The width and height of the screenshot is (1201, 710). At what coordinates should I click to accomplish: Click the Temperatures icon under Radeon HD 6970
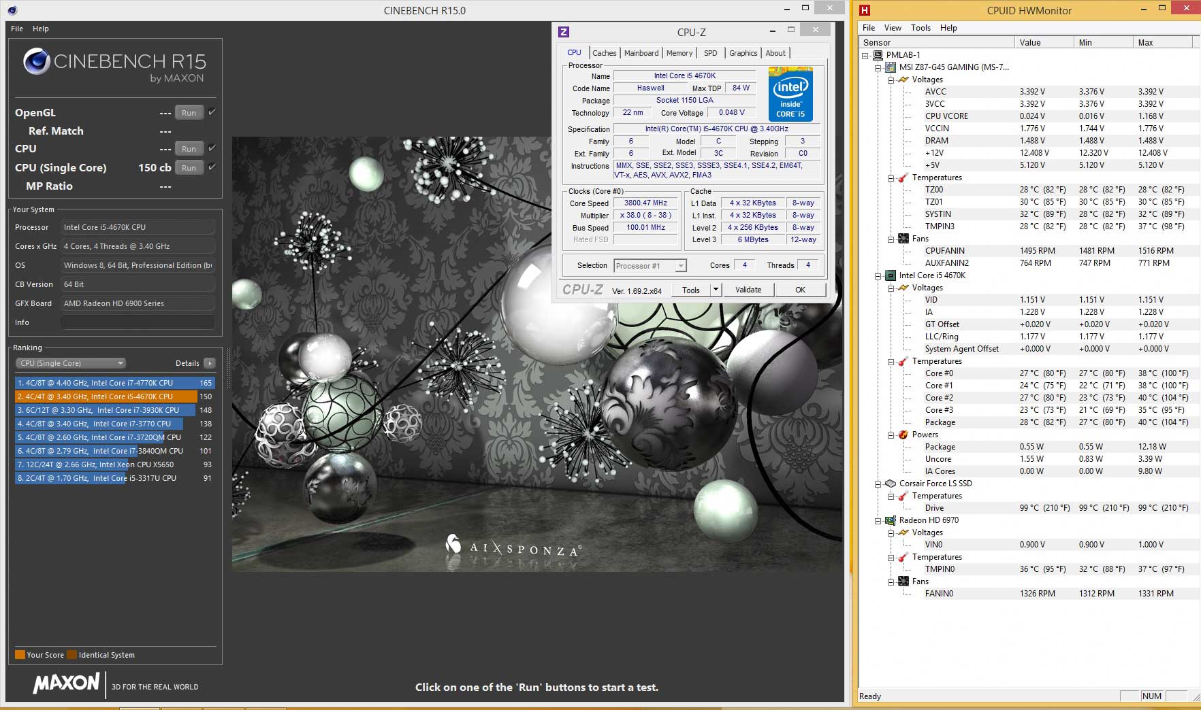[x=903, y=557]
